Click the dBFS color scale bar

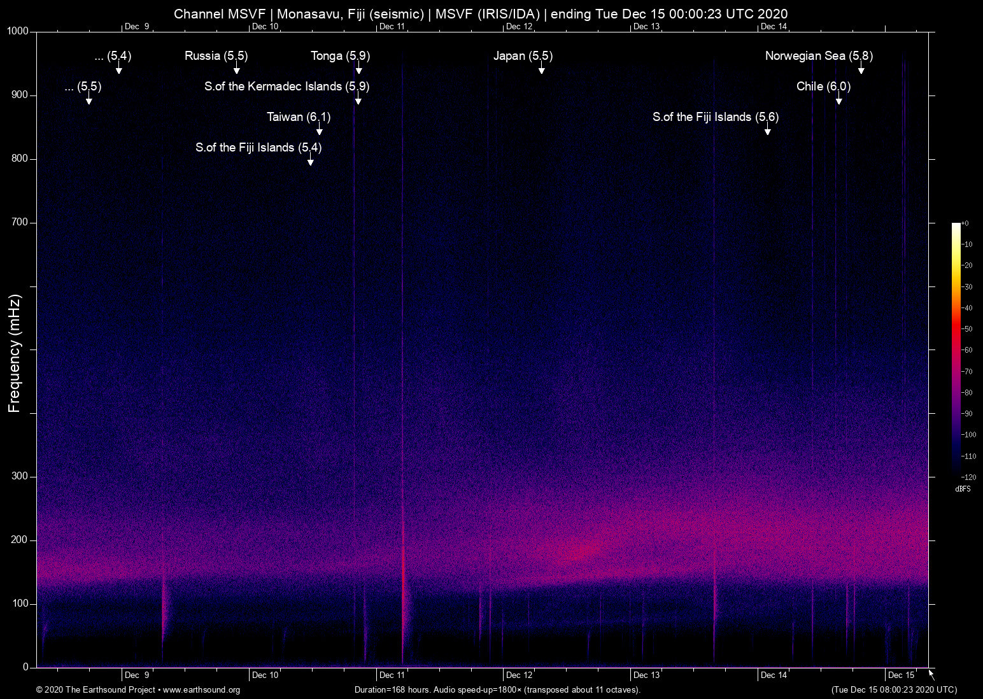pos(956,349)
